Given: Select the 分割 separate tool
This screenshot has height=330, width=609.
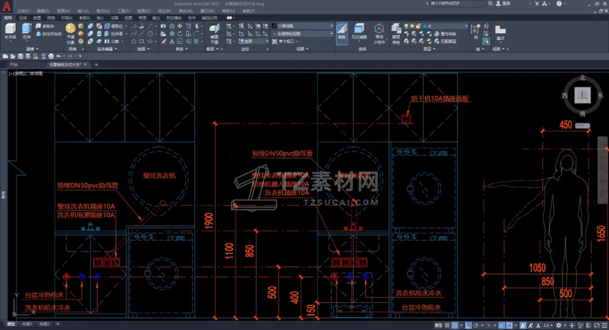Looking at the screenshot, I should (112, 41).
